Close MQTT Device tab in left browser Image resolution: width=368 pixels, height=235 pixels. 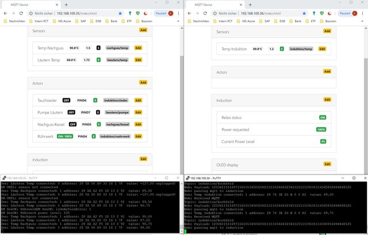(57, 5)
